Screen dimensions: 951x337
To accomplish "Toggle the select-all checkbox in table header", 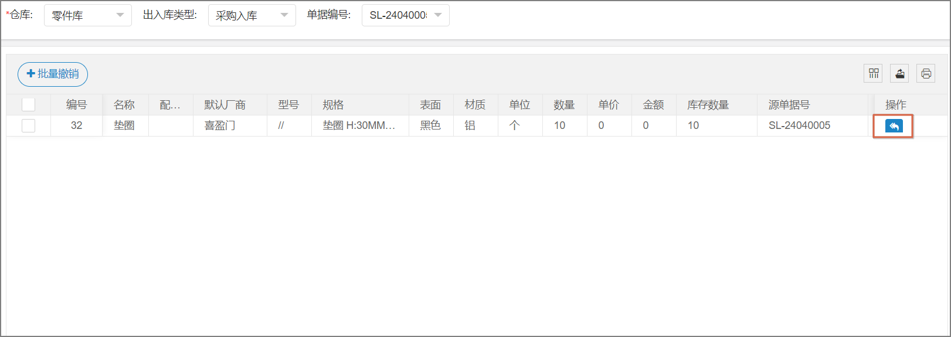I will (28, 105).
